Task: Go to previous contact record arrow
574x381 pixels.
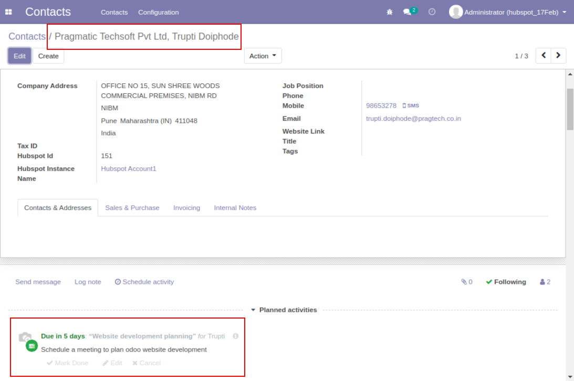Action: pos(543,56)
